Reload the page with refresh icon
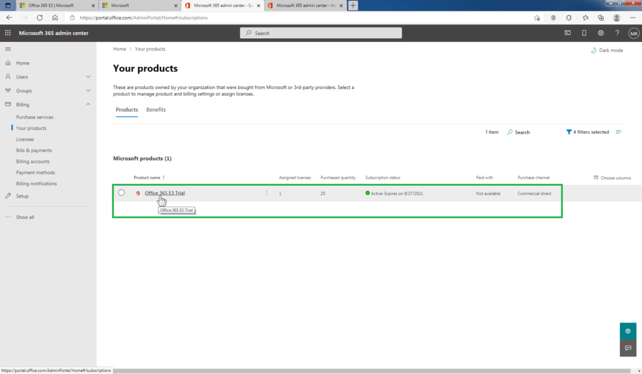Screen dimensions: 642x374 [39, 18]
